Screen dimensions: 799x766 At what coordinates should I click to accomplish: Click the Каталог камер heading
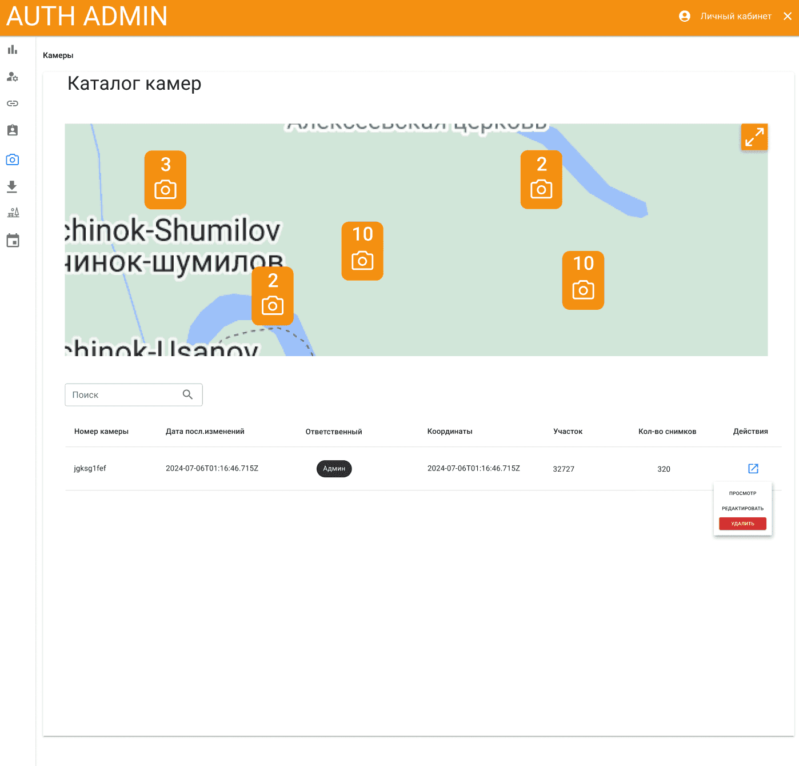tap(134, 83)
